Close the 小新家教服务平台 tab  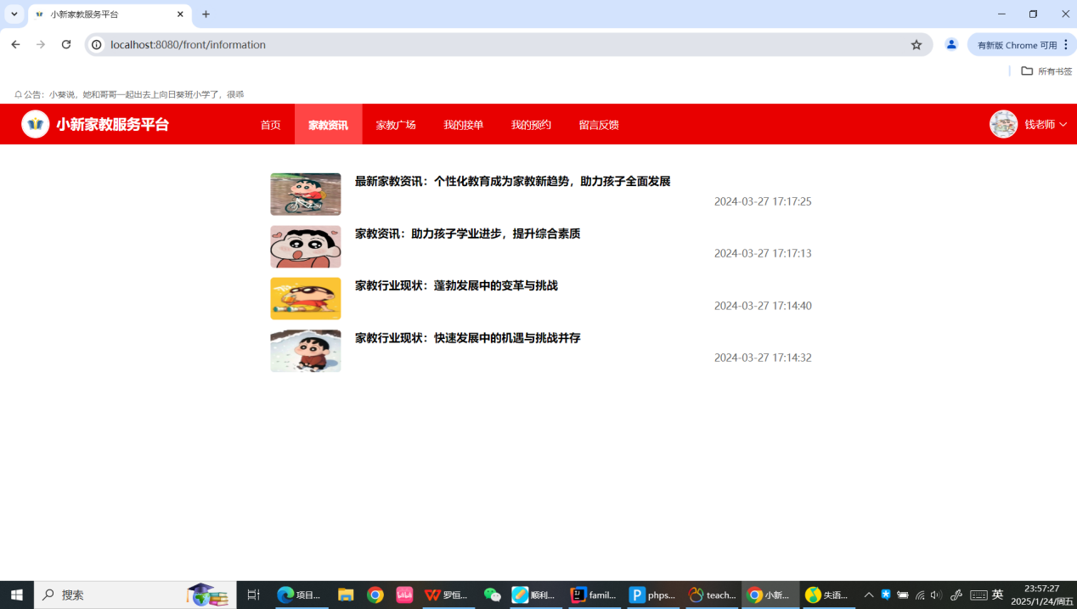(x=180, y=14)
